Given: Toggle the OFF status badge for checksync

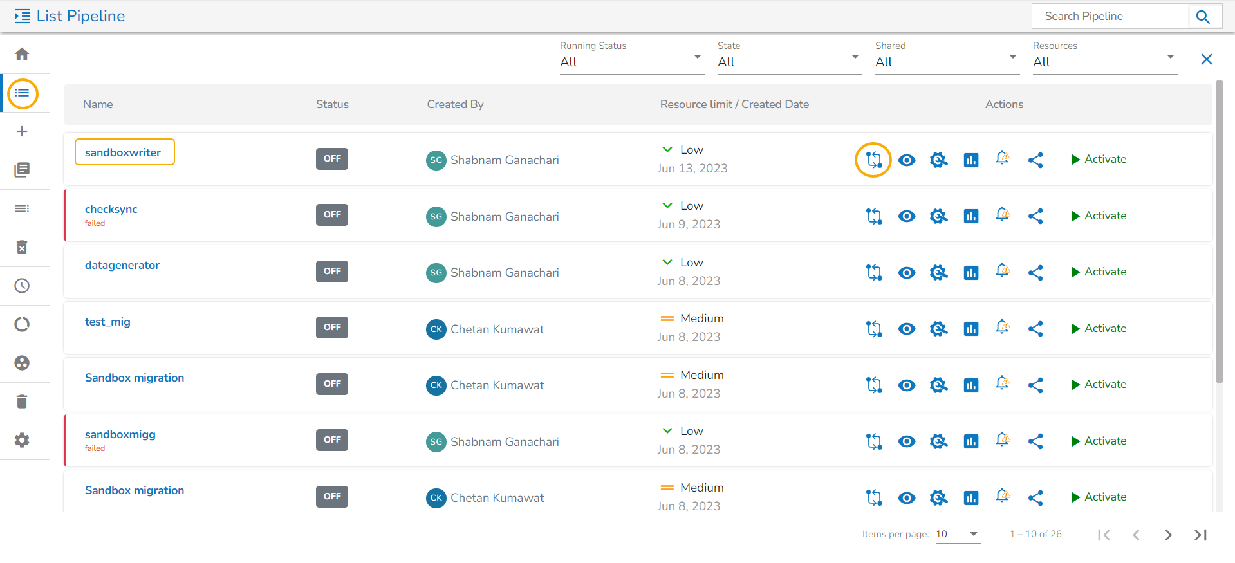Looking at the screenshot, I should click(x=332, y=215).
